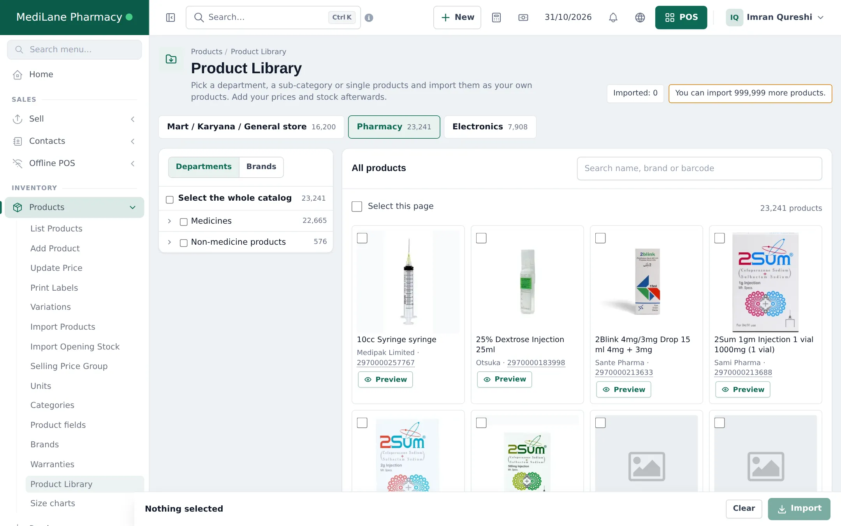
Task: Check the Non-medicine products checkbox
Action: 184,243
